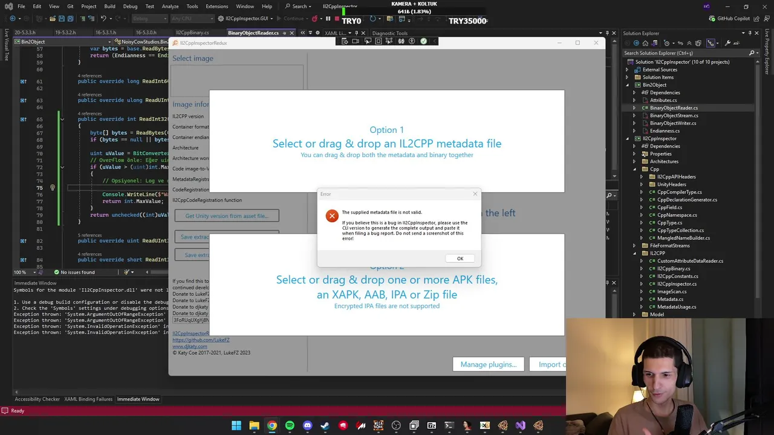Click Show All Files icon in Solution Explorer
Image resolution: width=774 pixels, height=435 pixels.
tap(700, 43)
